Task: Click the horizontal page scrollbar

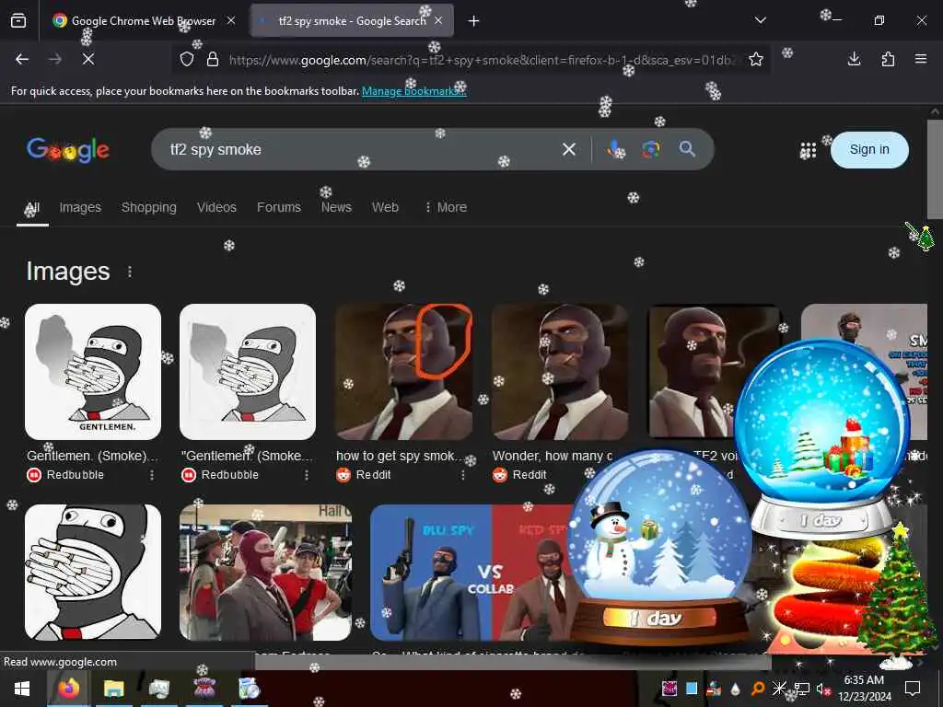Action: pos(512,662)
